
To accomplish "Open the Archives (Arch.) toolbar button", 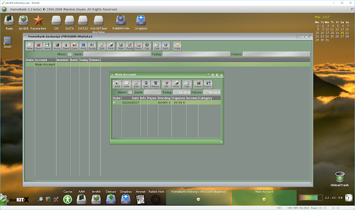I will pos(83,46).
